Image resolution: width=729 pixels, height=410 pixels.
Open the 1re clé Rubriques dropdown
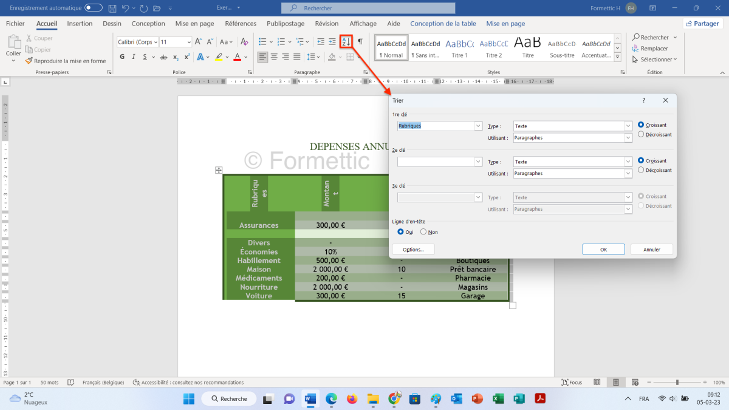(477, 126)
